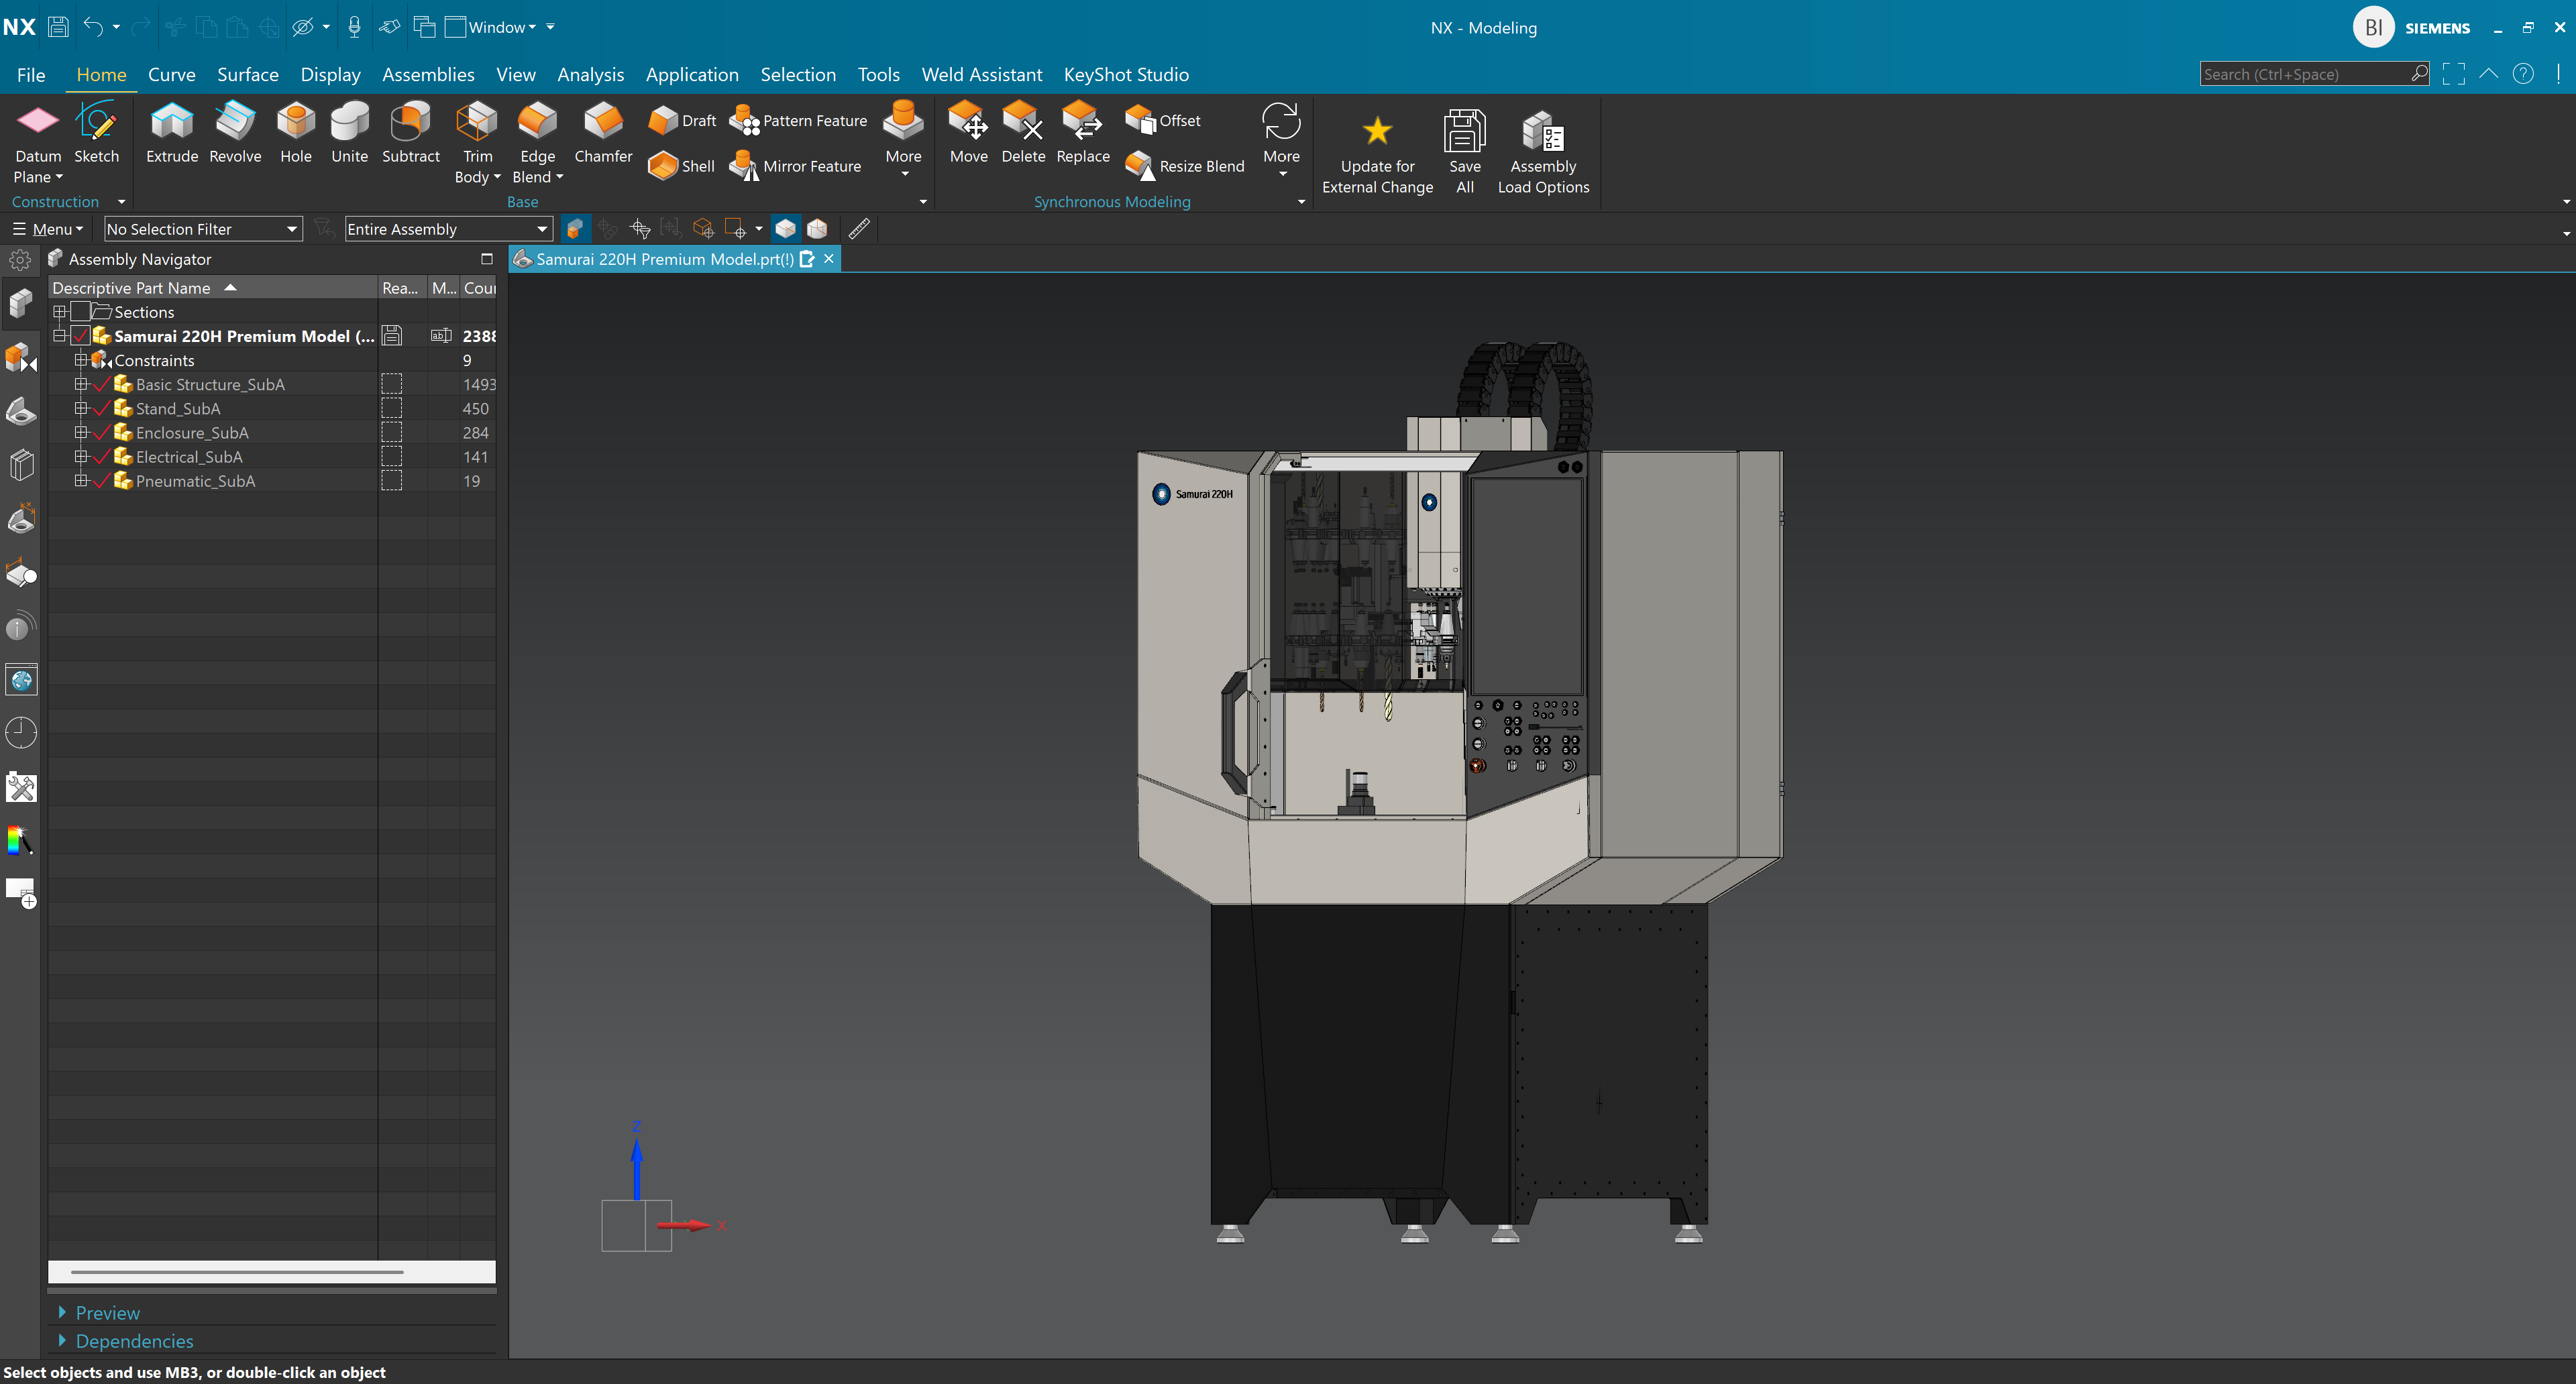
Task: Open the Menu button
Action: coord(47,229)
